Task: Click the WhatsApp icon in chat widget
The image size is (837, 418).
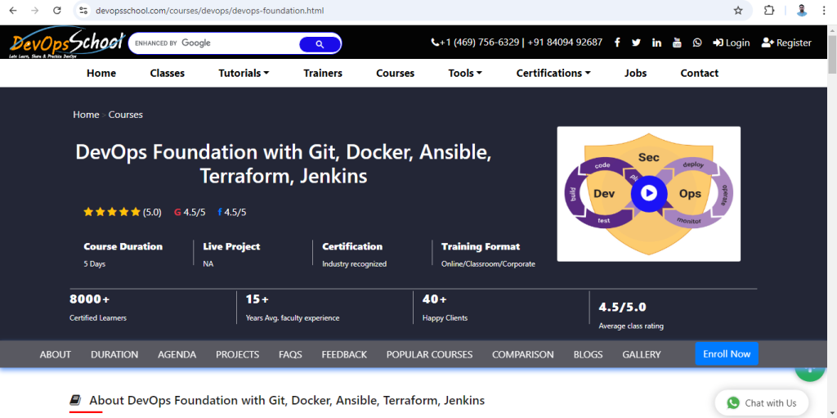Action: (x=733, y=403)
